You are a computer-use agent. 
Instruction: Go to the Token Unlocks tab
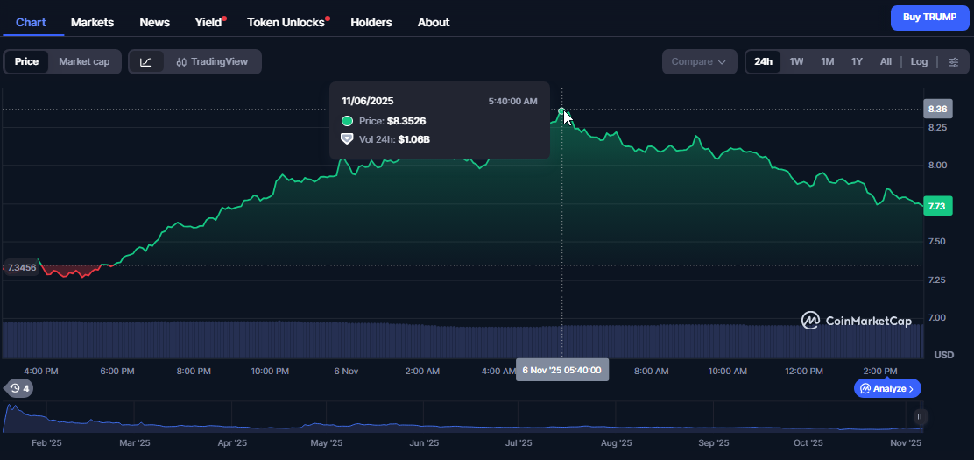point(286,22)
